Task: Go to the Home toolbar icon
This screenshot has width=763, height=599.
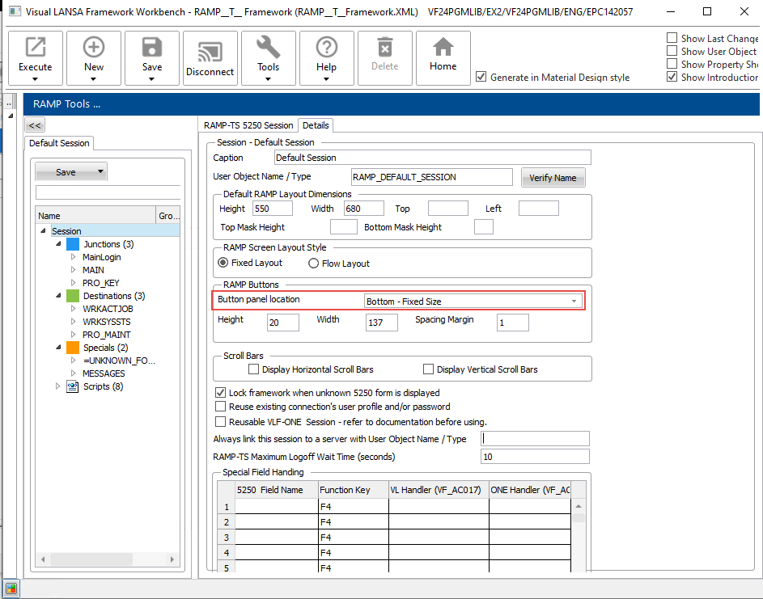Action: (x=443, y=48)
